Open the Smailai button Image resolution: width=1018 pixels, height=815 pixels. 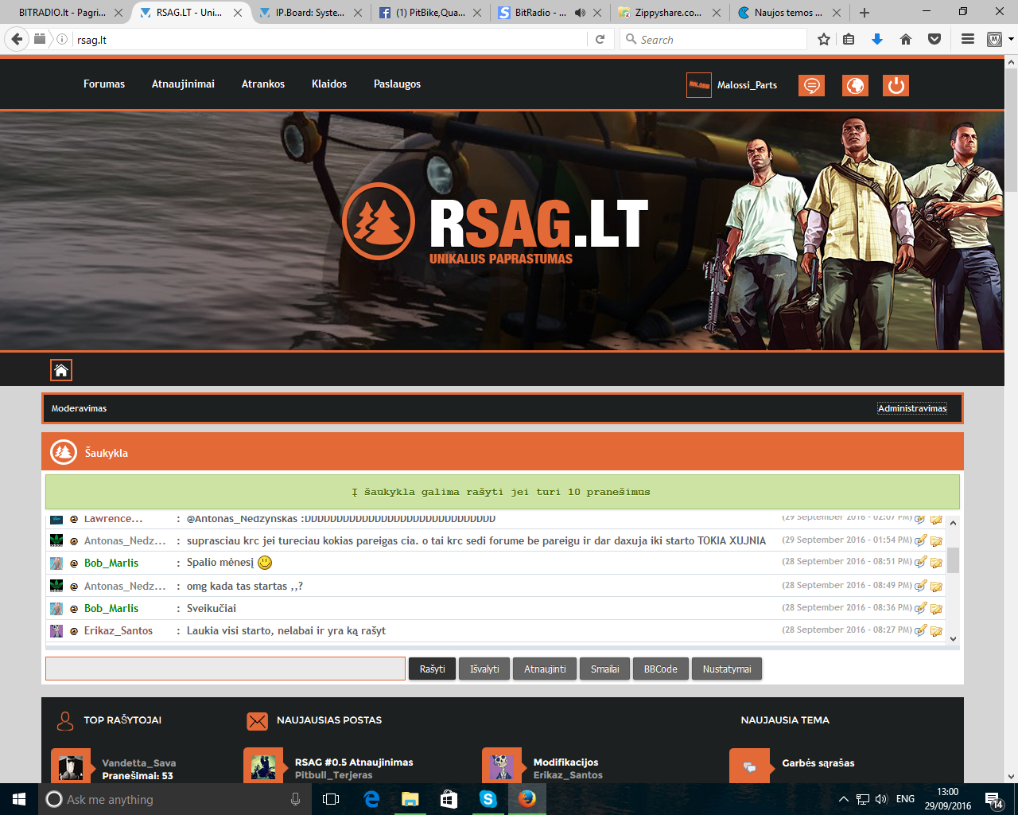tap(605, 669)
